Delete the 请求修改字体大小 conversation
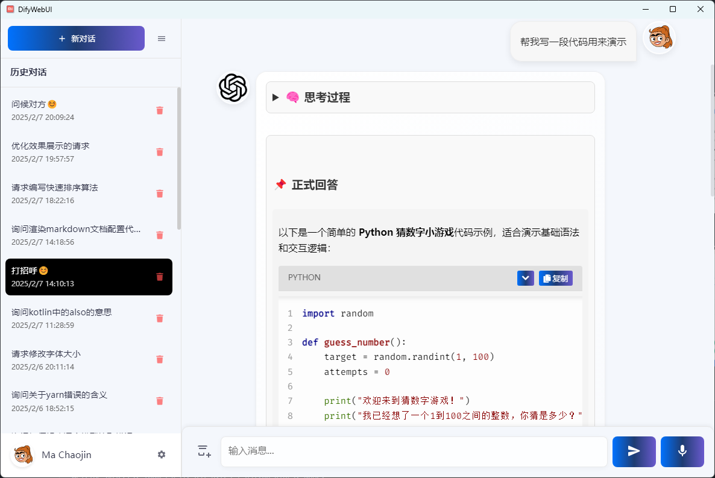Image resolution: width=715 pixels, height=478 pixels. [x=160, y=359]
